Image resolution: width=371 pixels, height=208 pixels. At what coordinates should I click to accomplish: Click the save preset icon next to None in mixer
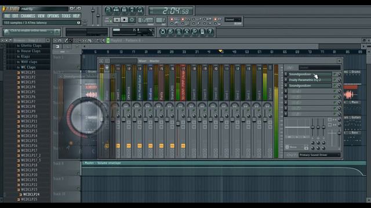[x=306, y=148]
